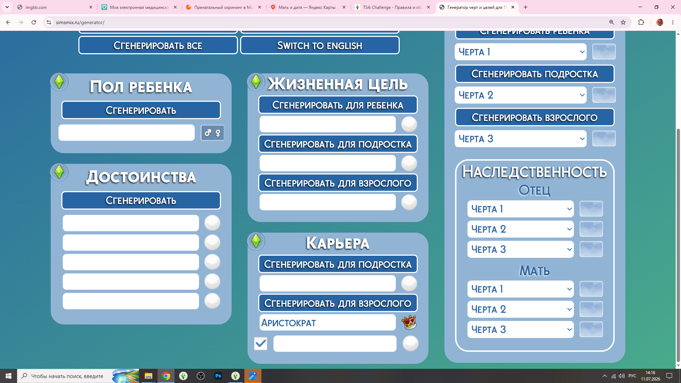681x383 pixels.
Task: Open Chrome's three-dot menu
Action: (x=673, y=22)
